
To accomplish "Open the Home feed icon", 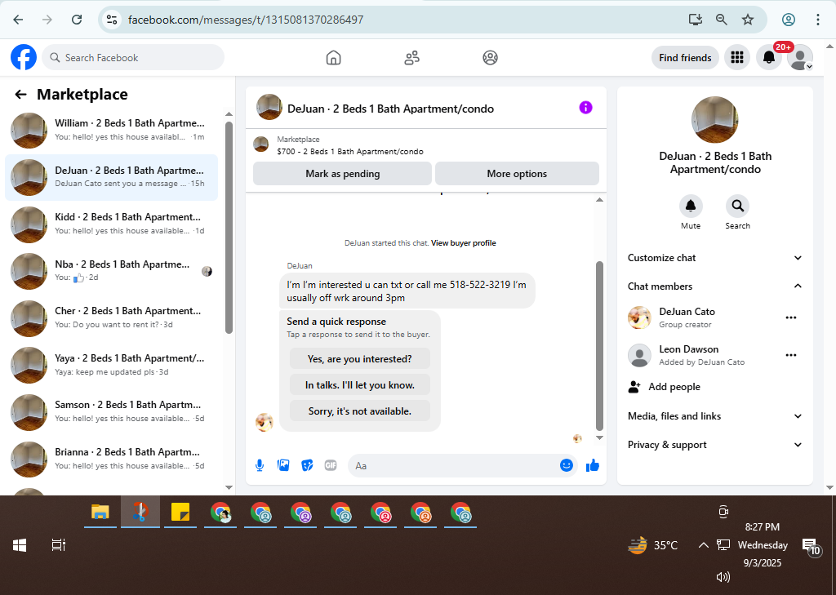I will [333, 58].
